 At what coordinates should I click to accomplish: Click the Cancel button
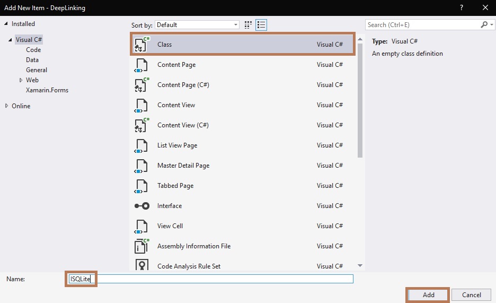(x=471, y=295)
